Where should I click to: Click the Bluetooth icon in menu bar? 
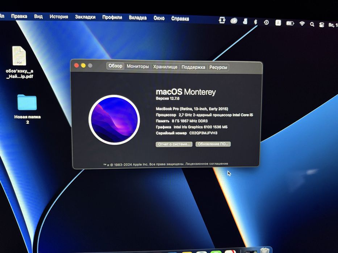(255, 22)
